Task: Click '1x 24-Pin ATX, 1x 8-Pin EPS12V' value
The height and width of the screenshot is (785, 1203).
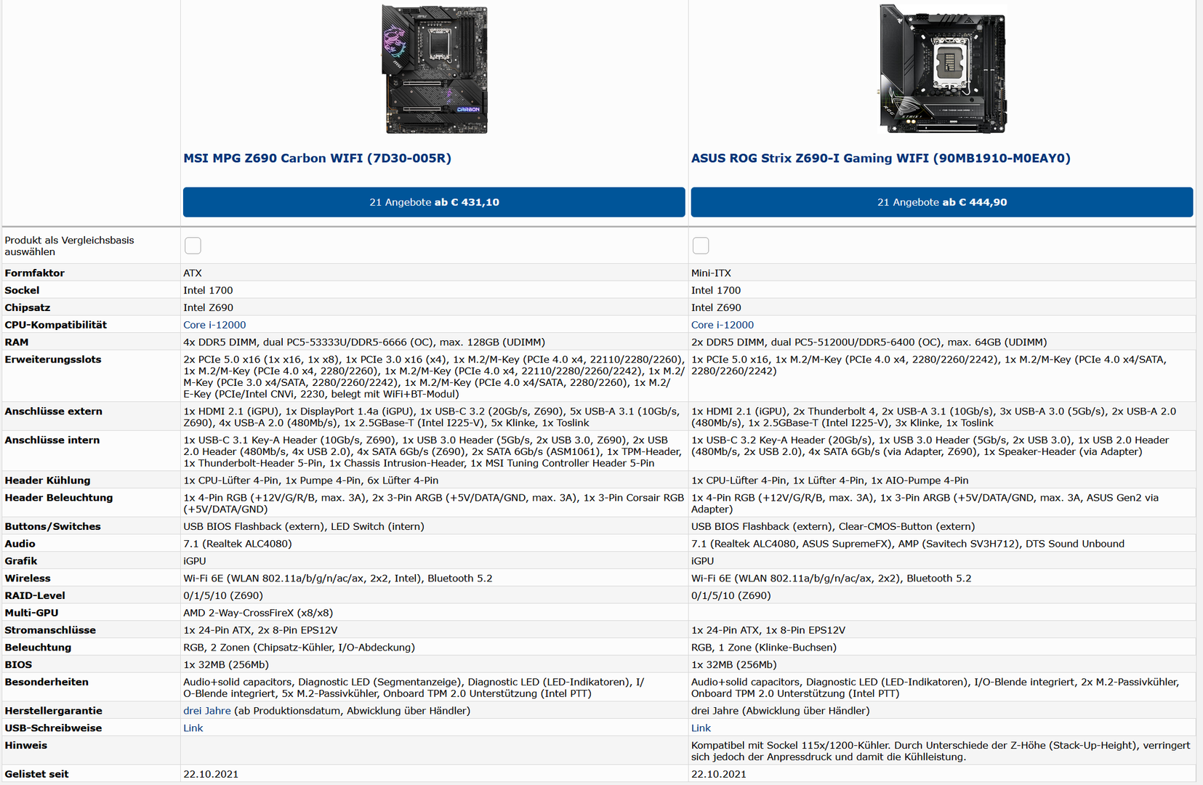Action: [x=768, y=630]
